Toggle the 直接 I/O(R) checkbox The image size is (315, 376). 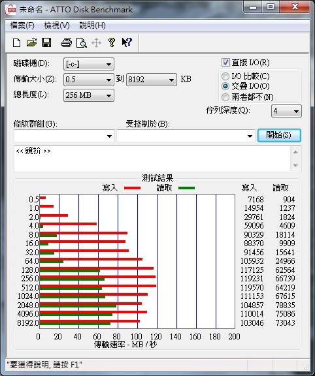click(x=225, y=63)
